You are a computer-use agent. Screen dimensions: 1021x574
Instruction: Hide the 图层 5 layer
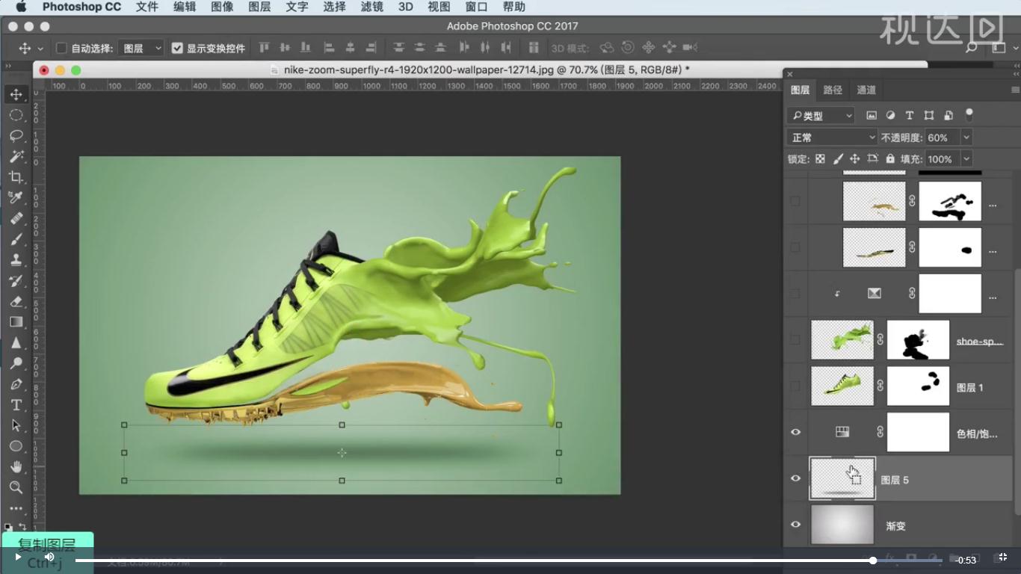(x=795, y=478)
